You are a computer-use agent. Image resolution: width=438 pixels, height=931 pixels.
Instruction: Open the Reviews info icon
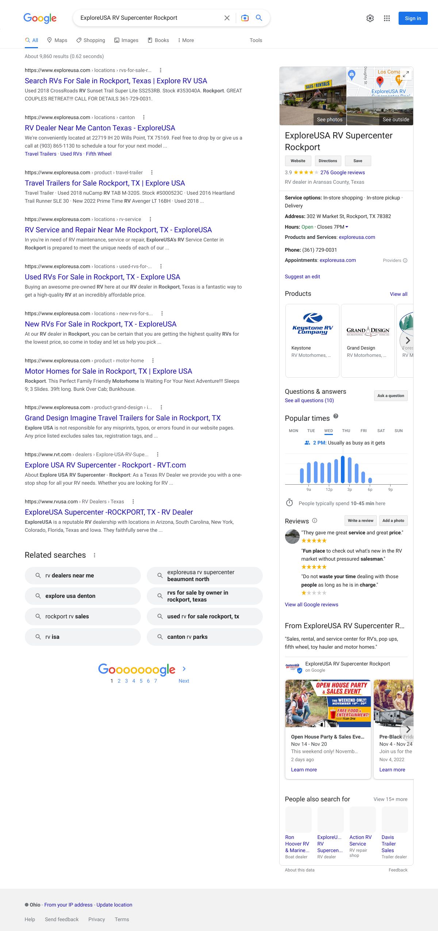tap(315, 520)
